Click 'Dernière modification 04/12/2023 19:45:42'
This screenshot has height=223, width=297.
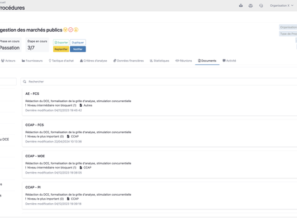(53, 110)
